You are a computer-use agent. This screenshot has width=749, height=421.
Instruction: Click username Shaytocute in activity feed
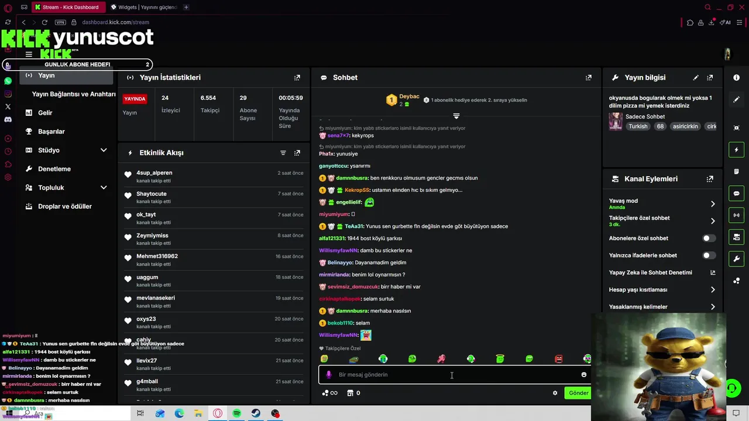coord(152,194)
